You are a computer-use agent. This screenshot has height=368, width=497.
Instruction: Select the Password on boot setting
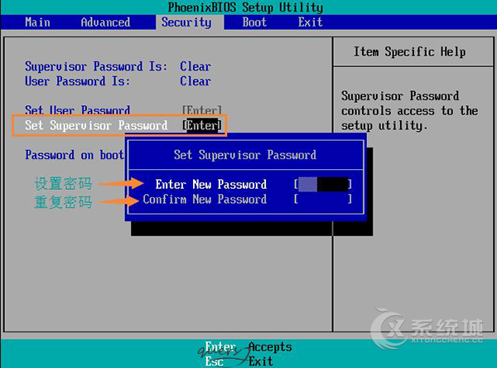click(75, 155)
